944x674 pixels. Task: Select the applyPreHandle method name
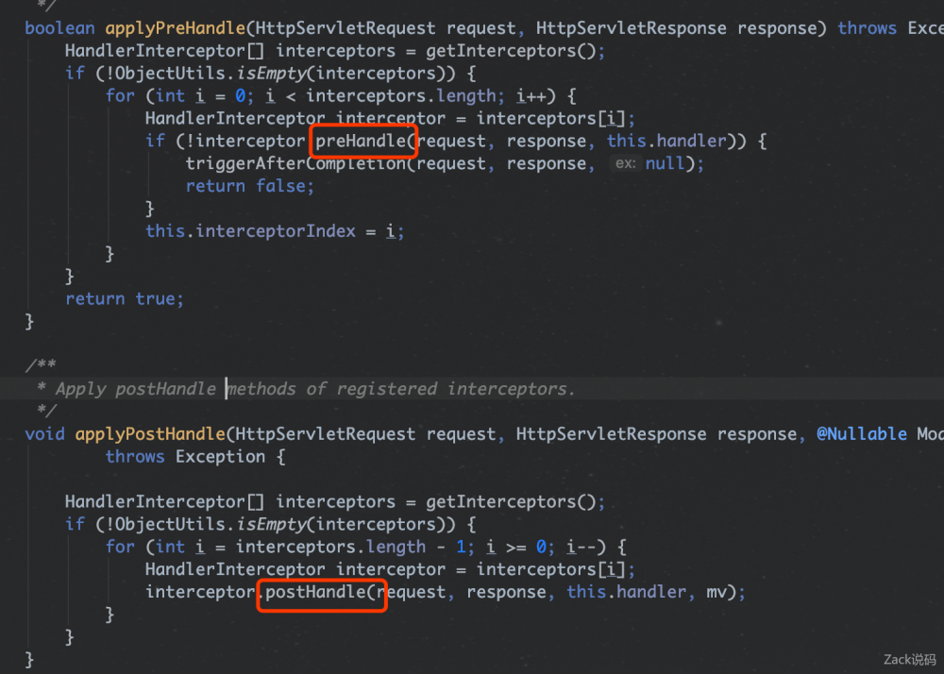(176, 27)
